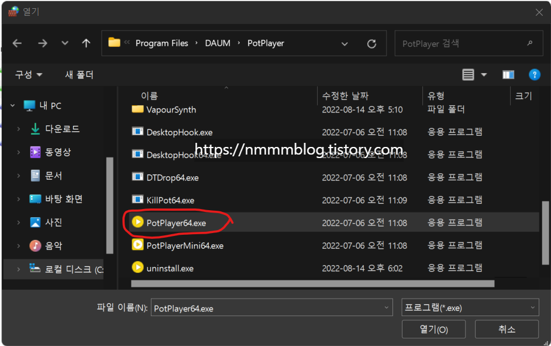
Task: Select PotPlayerMini64.exe file
Action: click(185, 245)
